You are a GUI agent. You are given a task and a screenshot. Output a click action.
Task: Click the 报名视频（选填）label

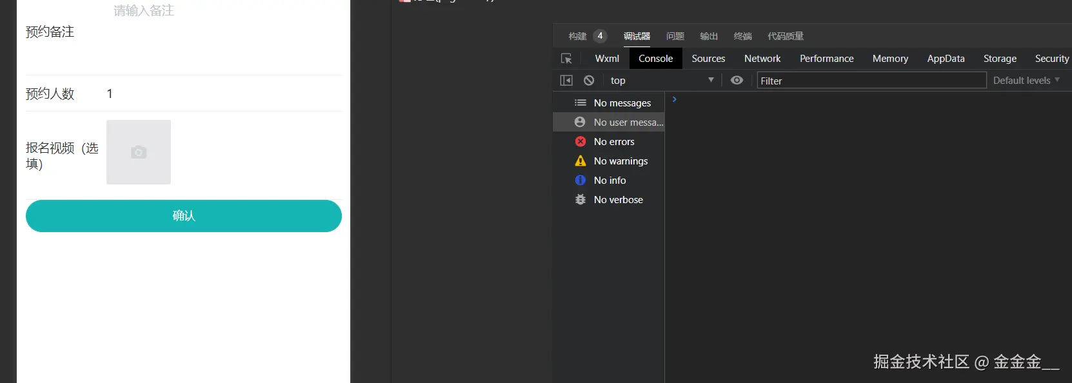click(x=62, y=156)
